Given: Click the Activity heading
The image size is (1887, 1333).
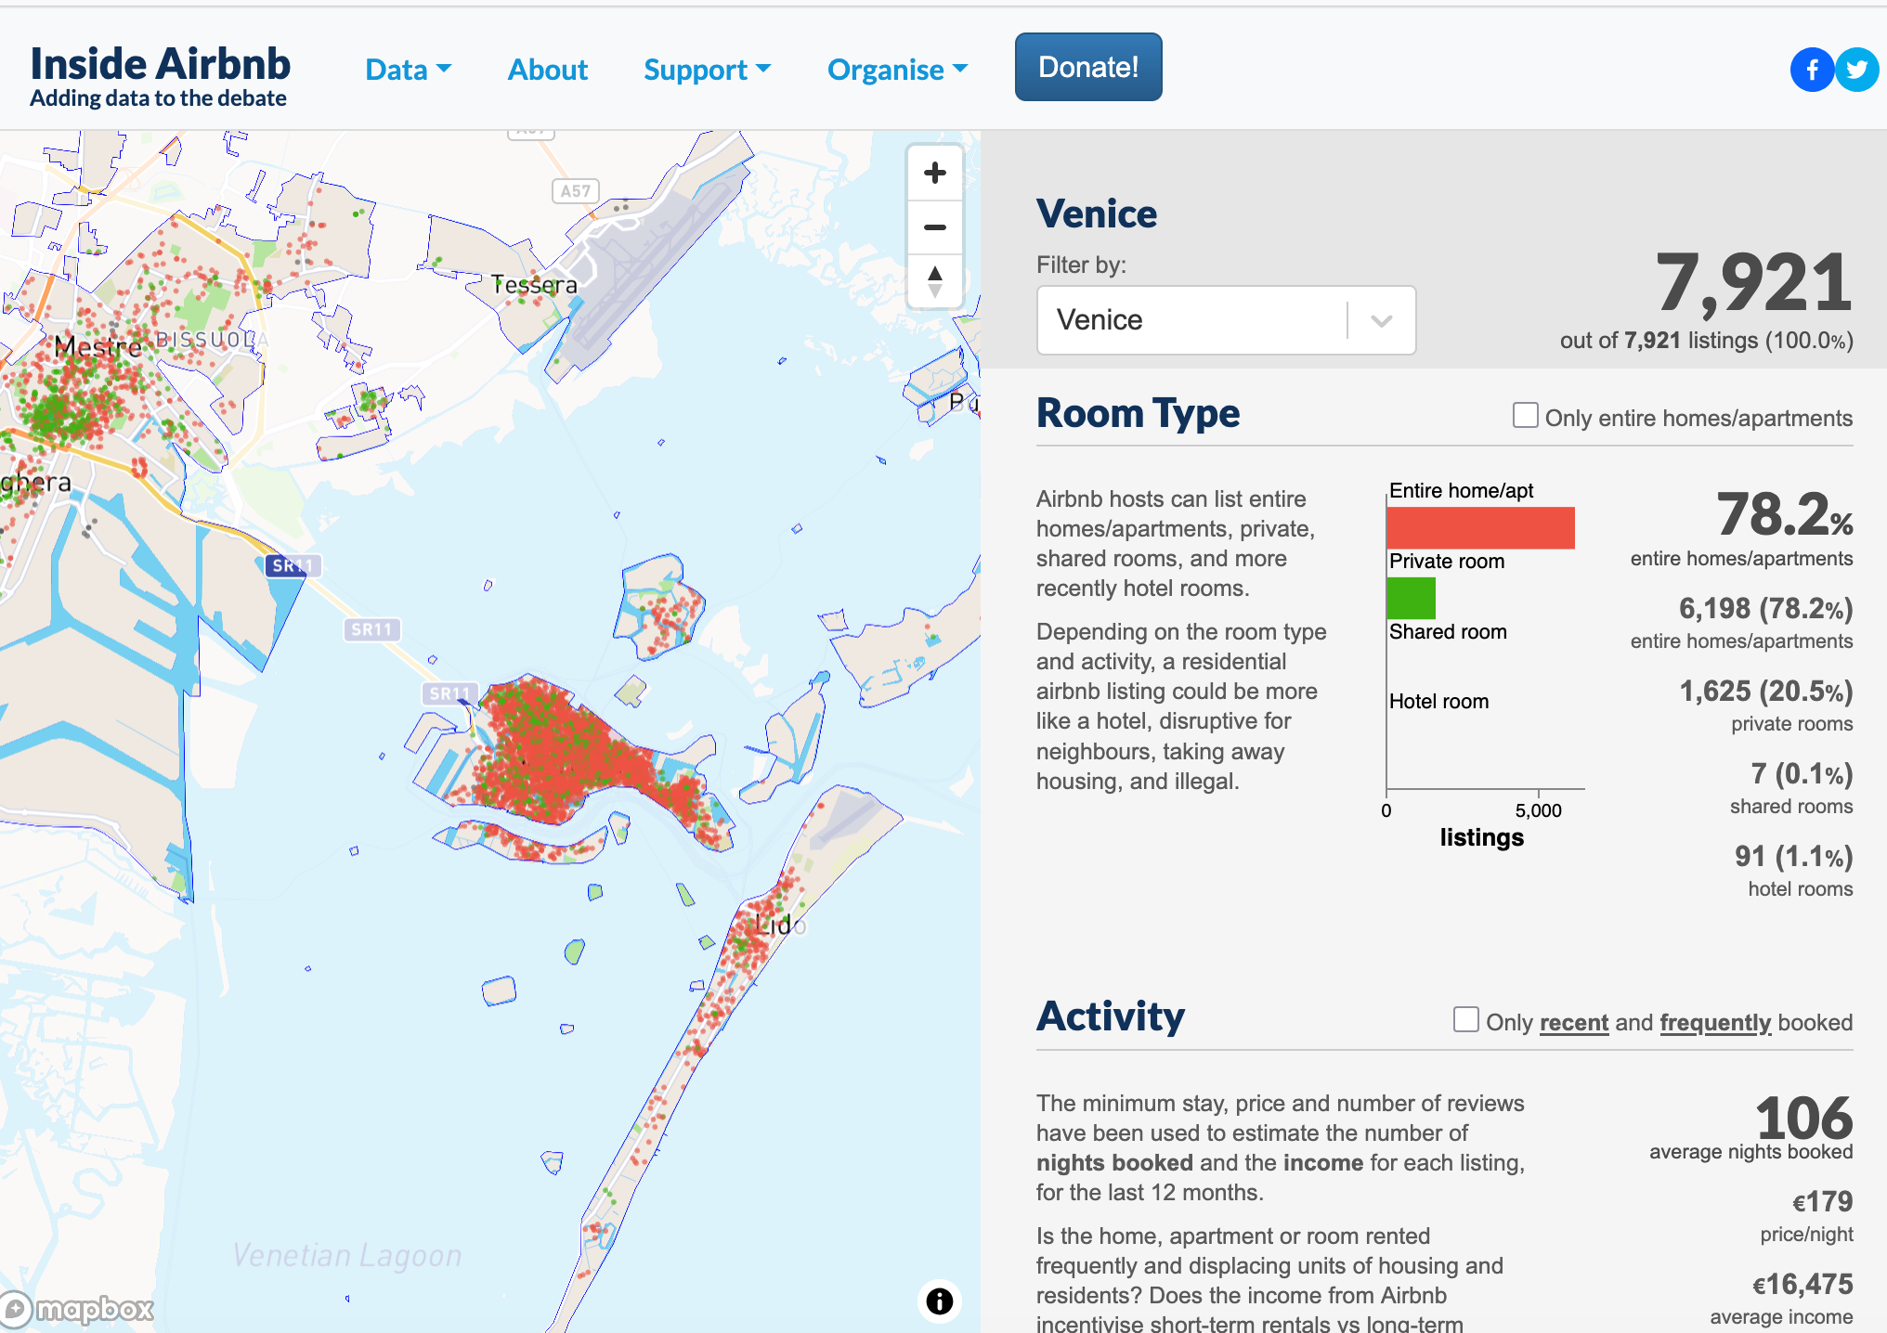Looking at the screenshot, I should click(1111, 1016).
